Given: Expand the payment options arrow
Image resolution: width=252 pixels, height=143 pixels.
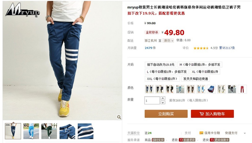Looking at the screenshot, I should point(245,133).
